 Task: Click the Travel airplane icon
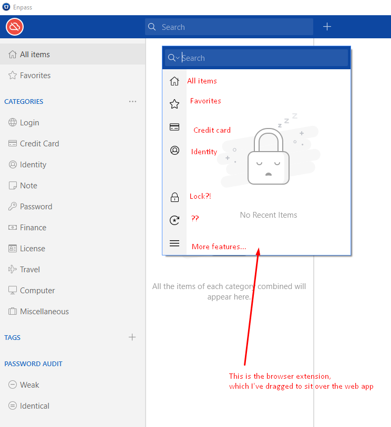coord(12,269)
